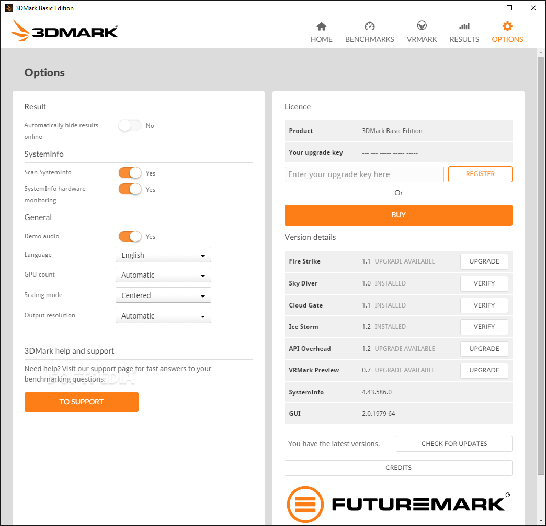Open the GPU count dropdown
The width and height of the screenshot is (546, 526).
163,275
